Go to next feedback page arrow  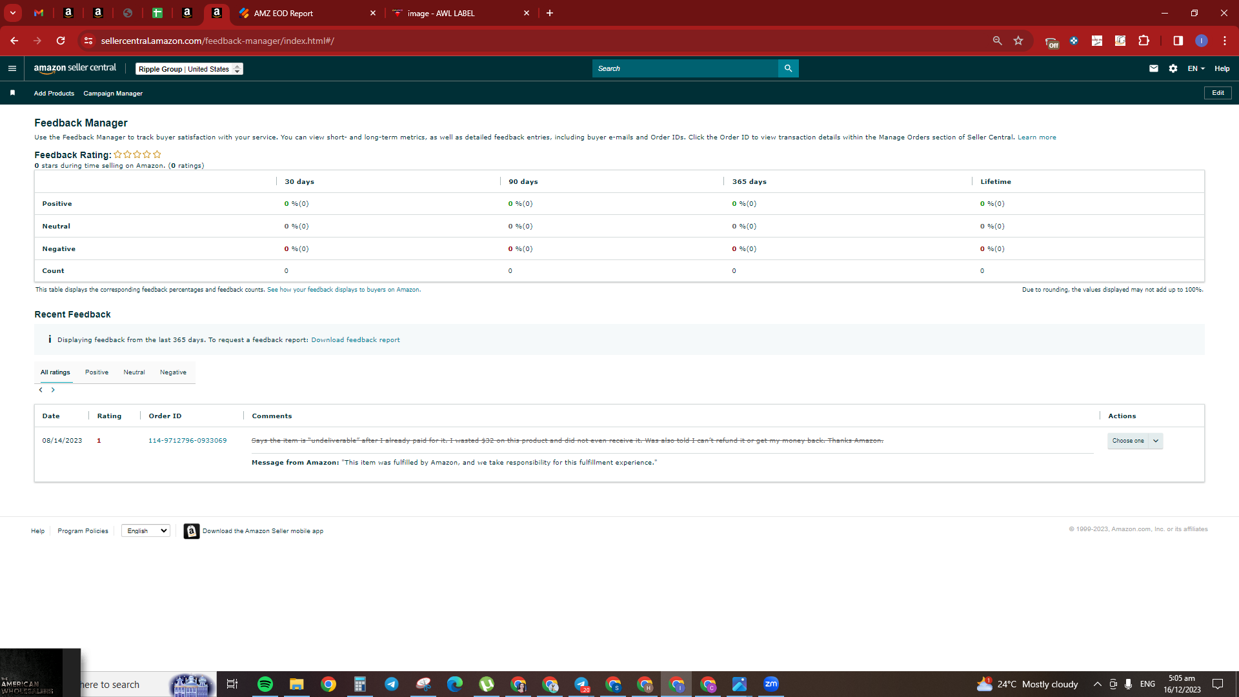pos(53,390)
